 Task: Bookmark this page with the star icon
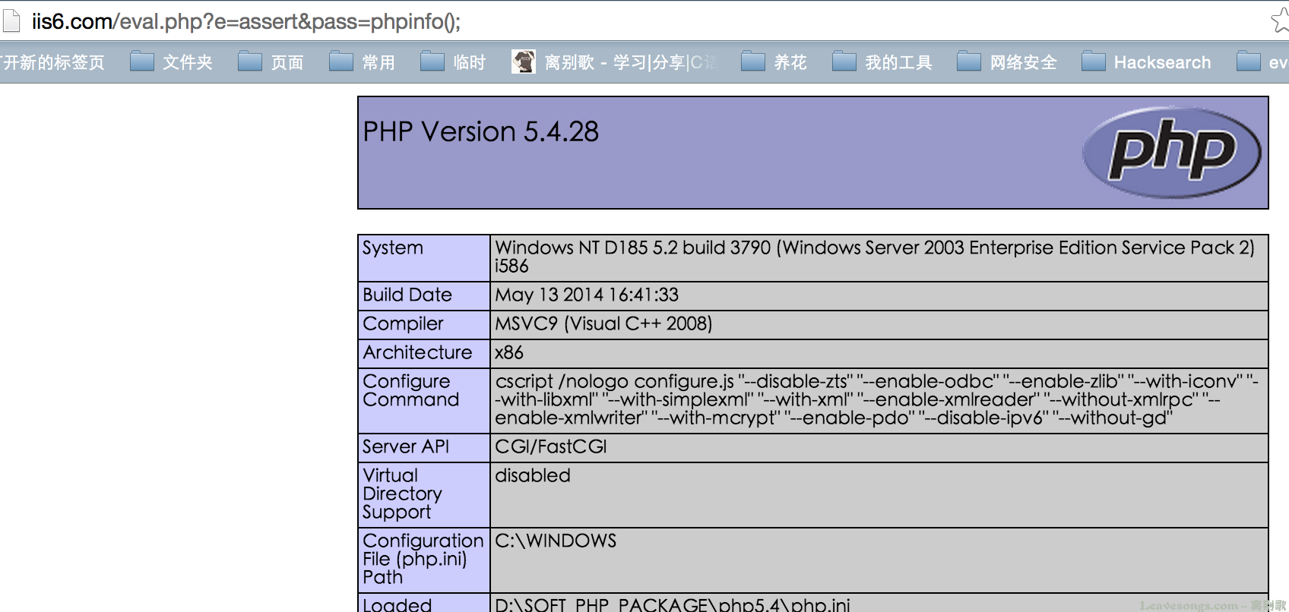pyautogui.click(x=1281, y=21)
